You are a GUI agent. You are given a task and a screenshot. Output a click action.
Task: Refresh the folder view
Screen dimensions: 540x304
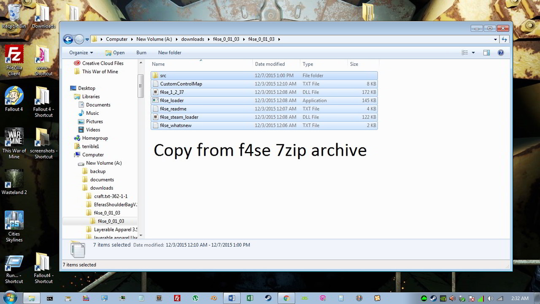pos(505,39)
